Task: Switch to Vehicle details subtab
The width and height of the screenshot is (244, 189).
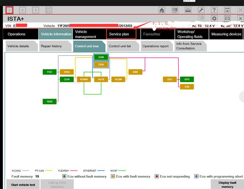Action: [22, 46]
